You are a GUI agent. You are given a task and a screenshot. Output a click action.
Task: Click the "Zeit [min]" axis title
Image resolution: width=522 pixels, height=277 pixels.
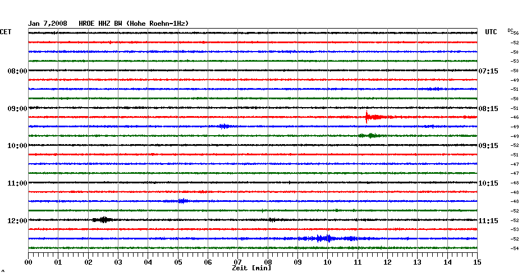[251, 268]
